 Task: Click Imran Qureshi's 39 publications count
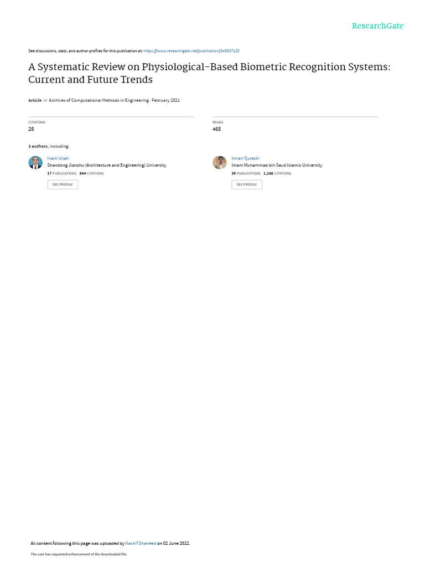[246, 173]
